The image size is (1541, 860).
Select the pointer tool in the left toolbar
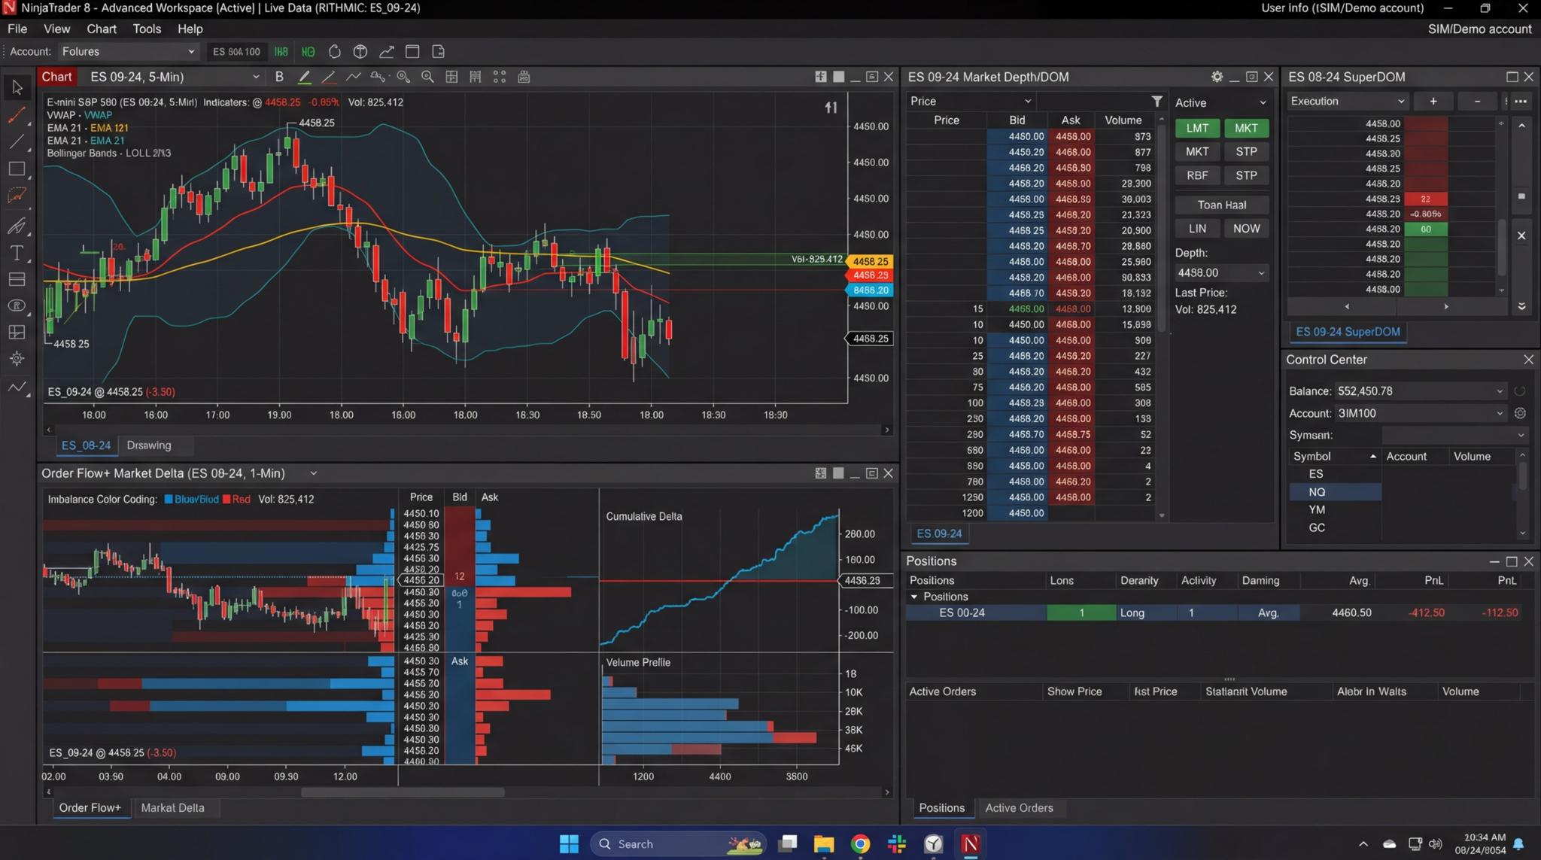(17, 87)
